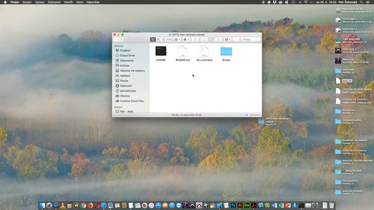Launch Google Chrome from the Dock
This screenshot has height=210, width=374.
(83, 205)
